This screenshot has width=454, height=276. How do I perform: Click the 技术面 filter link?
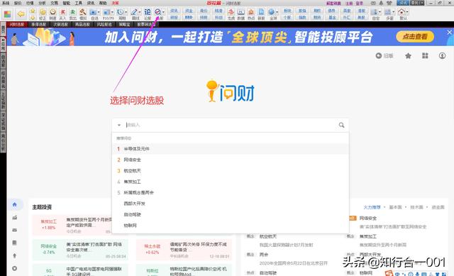click(416, 207)
